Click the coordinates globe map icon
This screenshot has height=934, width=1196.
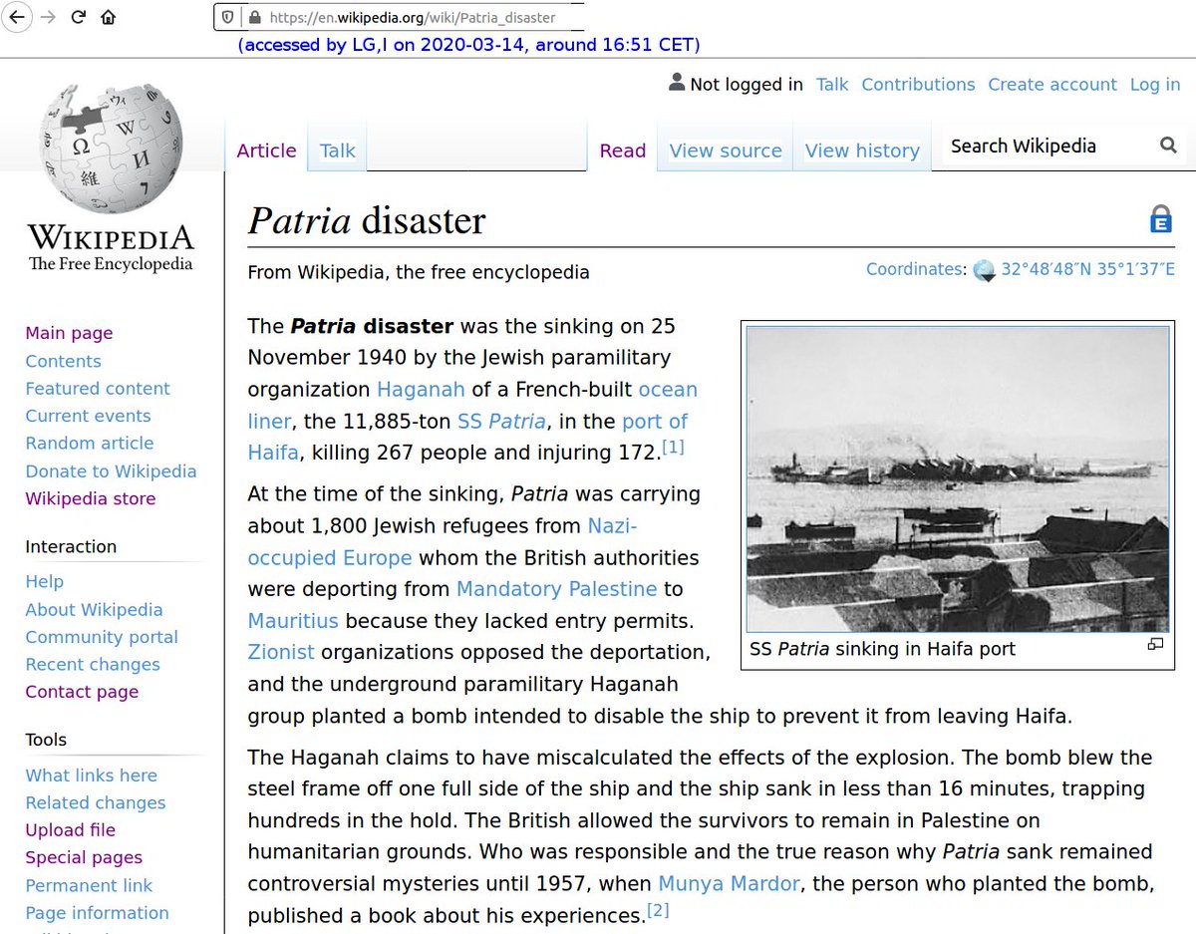click(984, 270)
